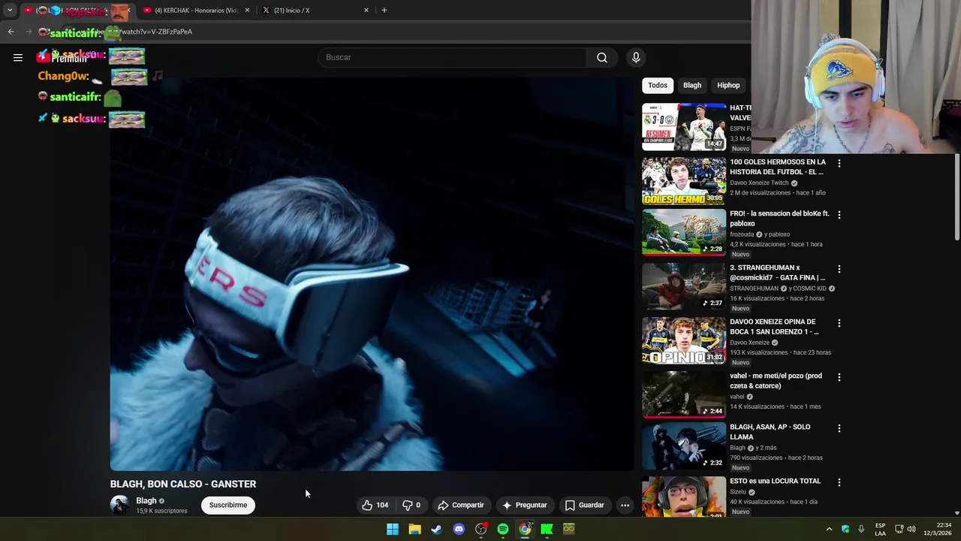The image size is (961, 541).
Task: Open the FRO! la sensacion del bloKe thumbnail
Action: pos(684,232)
